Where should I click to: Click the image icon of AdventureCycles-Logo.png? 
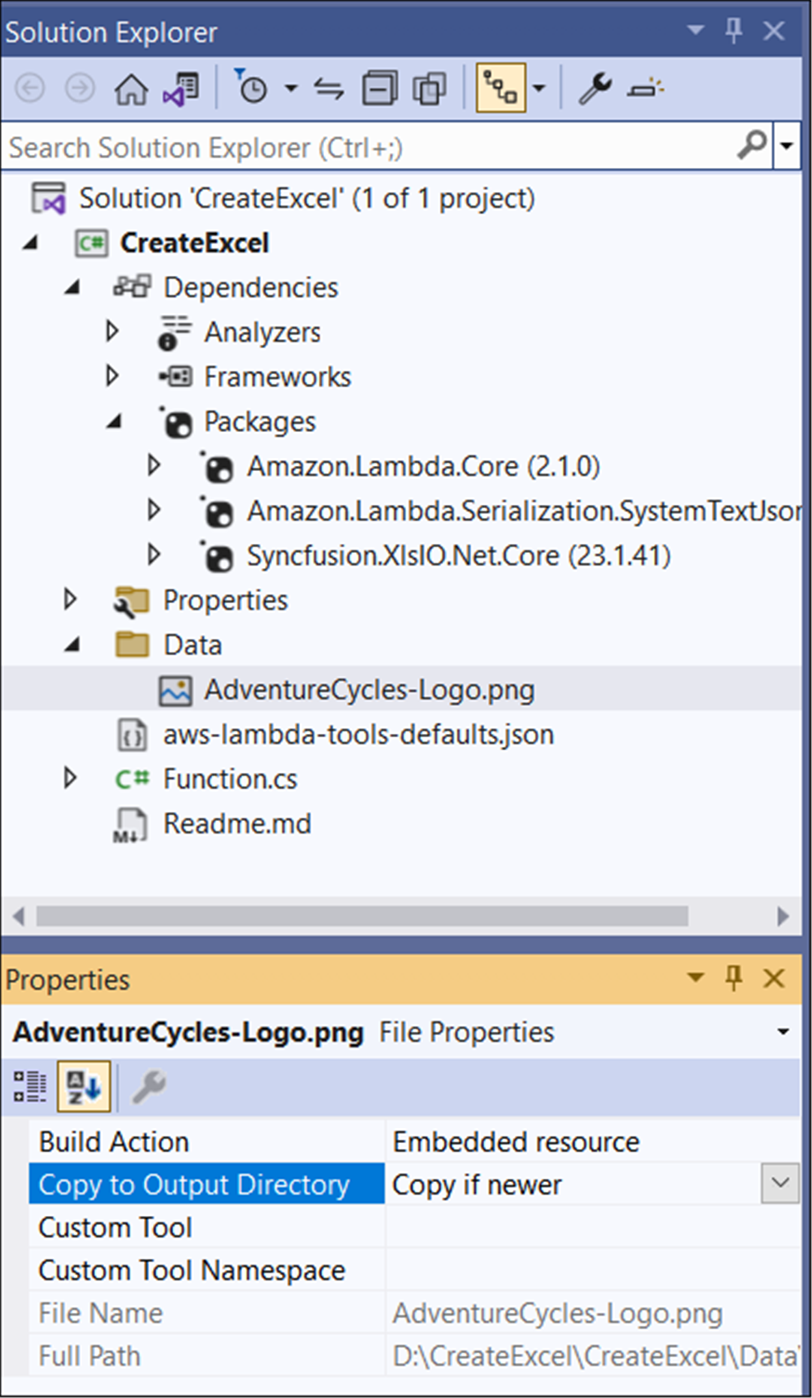(175, 691)
